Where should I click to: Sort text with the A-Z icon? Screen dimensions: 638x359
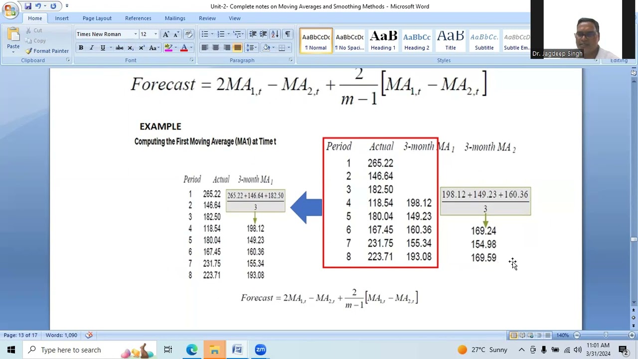click(x=275, y=34)
